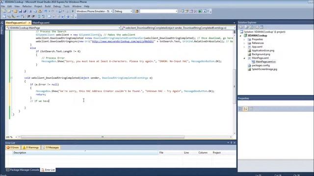Toggle the 0 Warnings filter
Image resolution: width=314 pixels, height=176 pixels.
pyautogui.click(x=30, y=148)
